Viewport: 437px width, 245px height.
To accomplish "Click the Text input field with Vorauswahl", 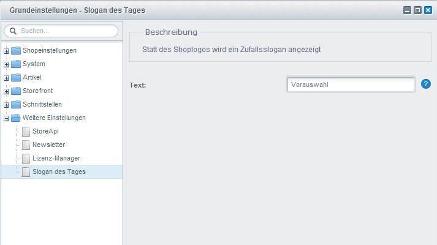I will pos(351,85).
